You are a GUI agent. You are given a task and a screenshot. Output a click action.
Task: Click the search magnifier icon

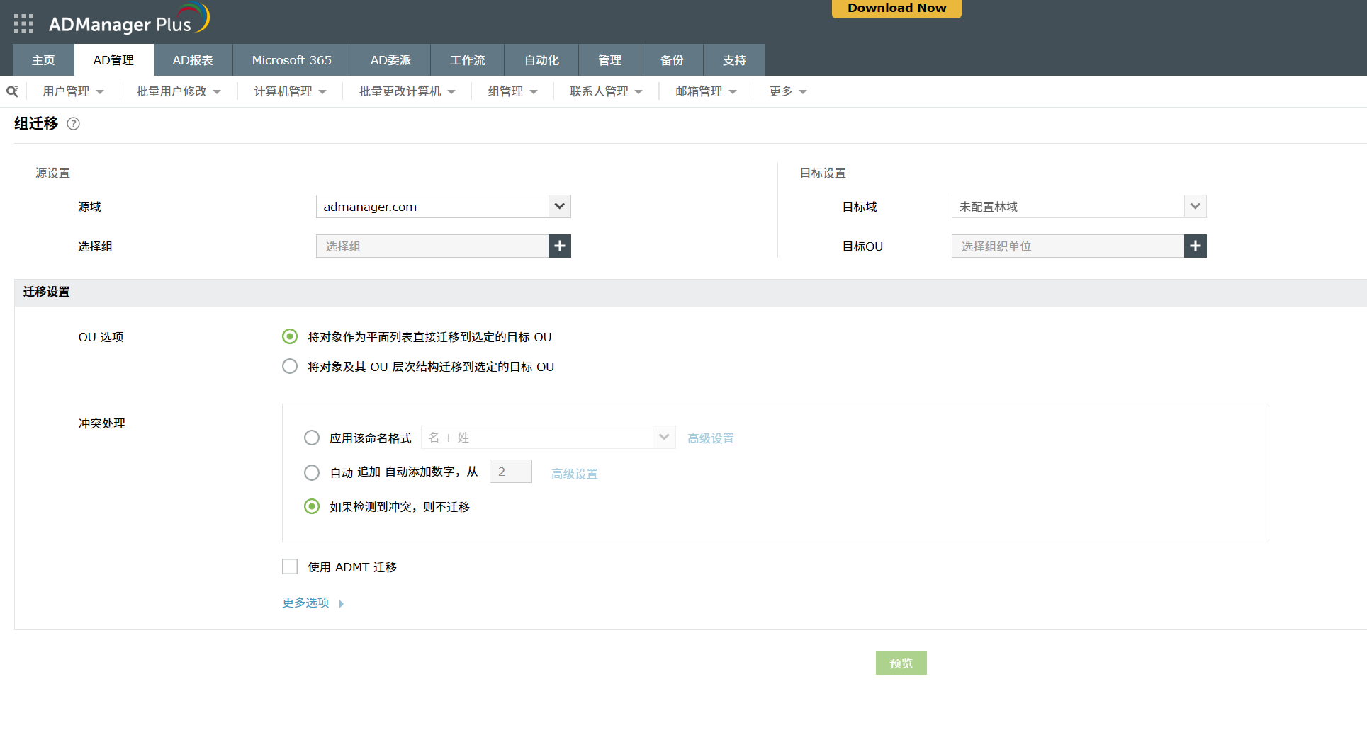(x=12, y=91)
